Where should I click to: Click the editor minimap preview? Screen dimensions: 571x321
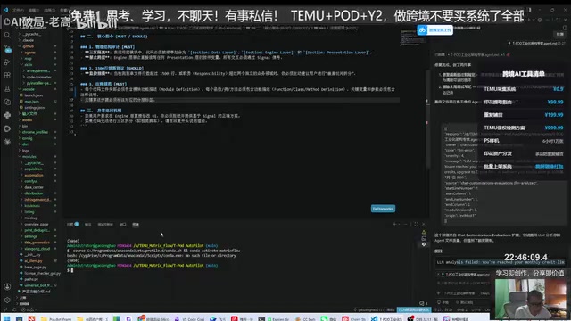tap(412, 37)
